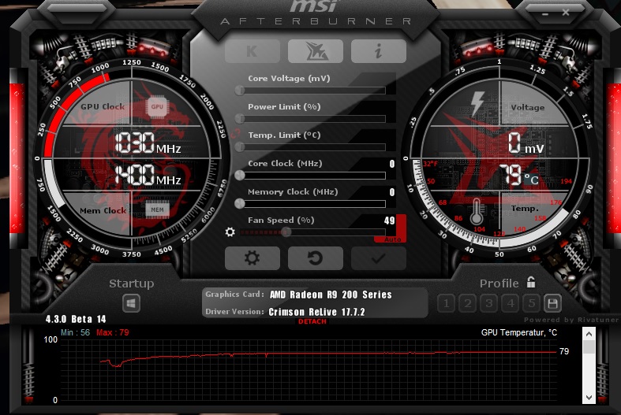Click the Core Clock value field showing 0
The height and width of the screenshot is (415, 621).
click(x=391, y=164)
